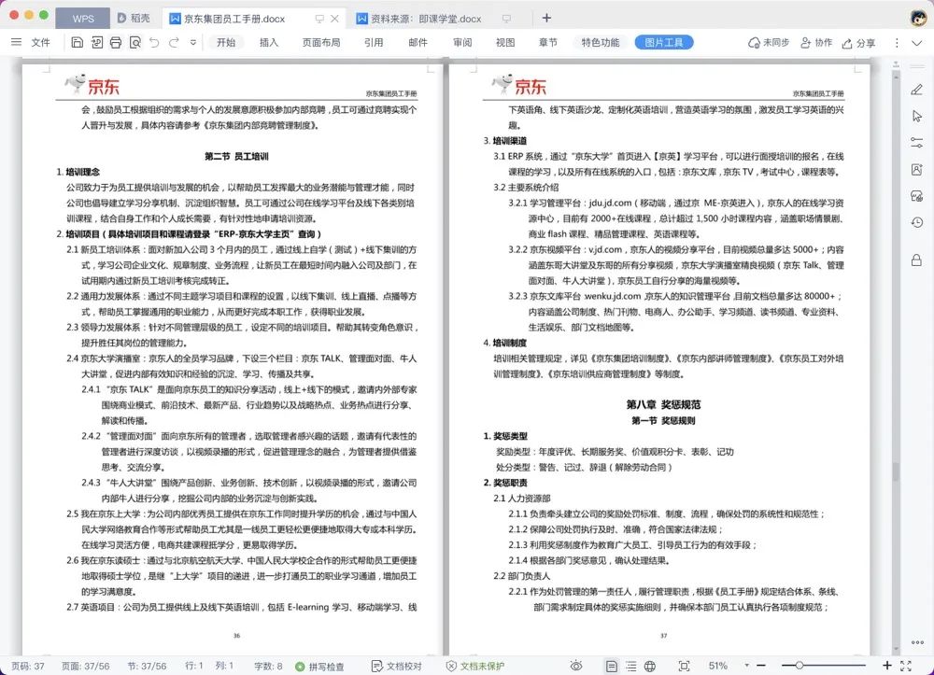934x675 pixels.
Task: Click display icon on 资料来源 document tab
Action: 506,19
